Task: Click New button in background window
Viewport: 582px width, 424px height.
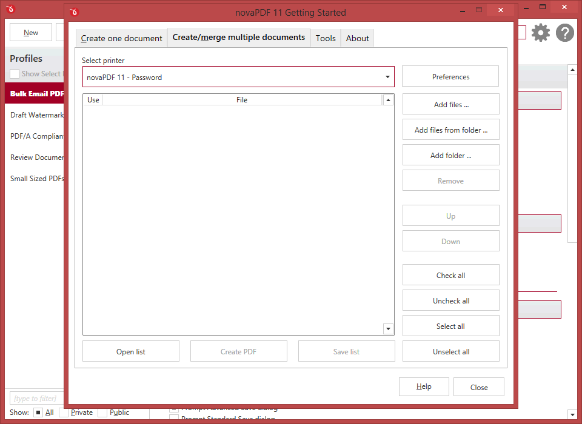Action: click(31, 33)
